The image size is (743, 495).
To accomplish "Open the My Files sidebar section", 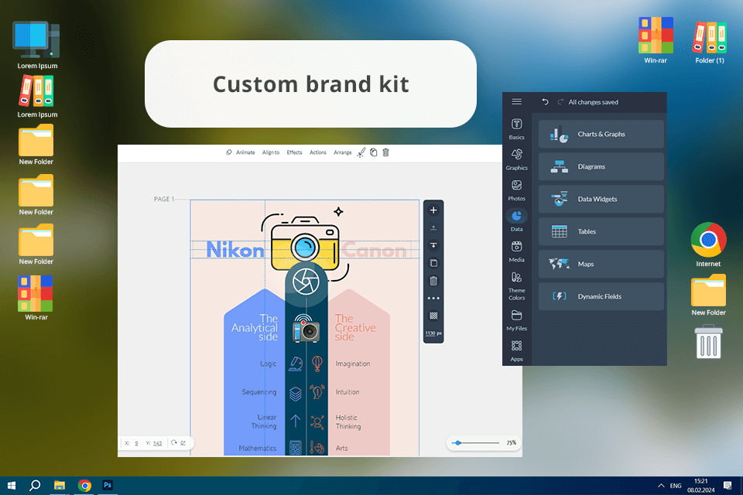I will 516,320.
